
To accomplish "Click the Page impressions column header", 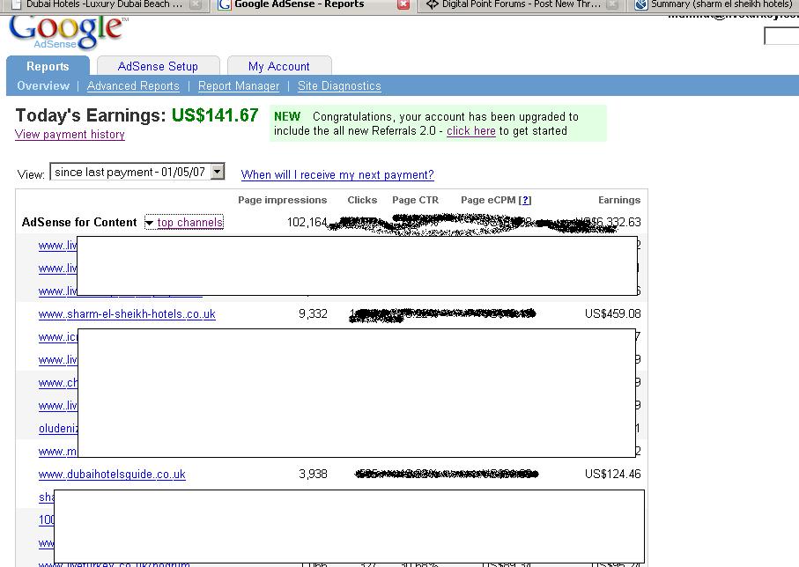I will 282,200.
